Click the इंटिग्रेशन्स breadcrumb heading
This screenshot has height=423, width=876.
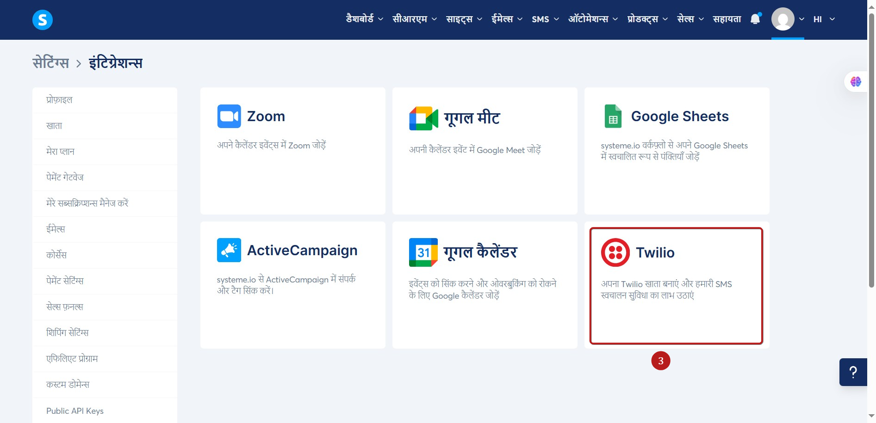coord(116,63)
